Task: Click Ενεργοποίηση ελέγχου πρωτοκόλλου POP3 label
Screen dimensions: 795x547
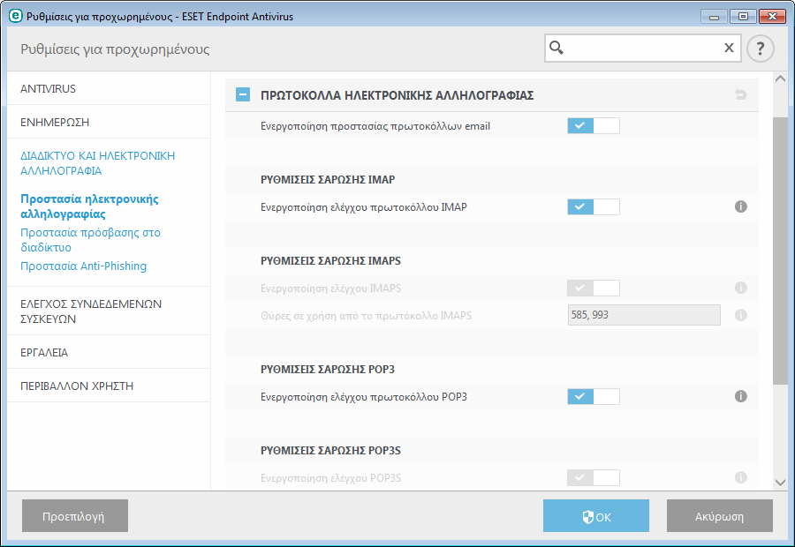Action: pos(364,397)
